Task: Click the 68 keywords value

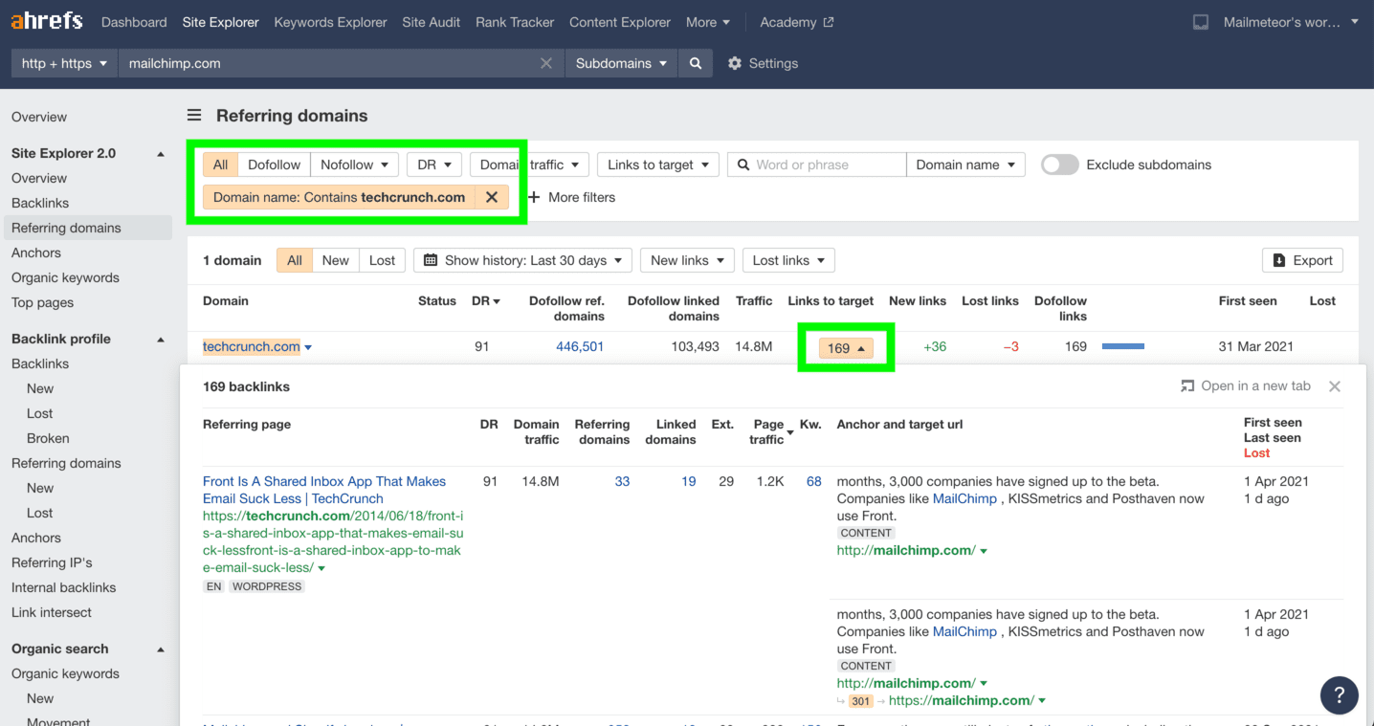Action: pyautogui.click(x=814, y=481)
